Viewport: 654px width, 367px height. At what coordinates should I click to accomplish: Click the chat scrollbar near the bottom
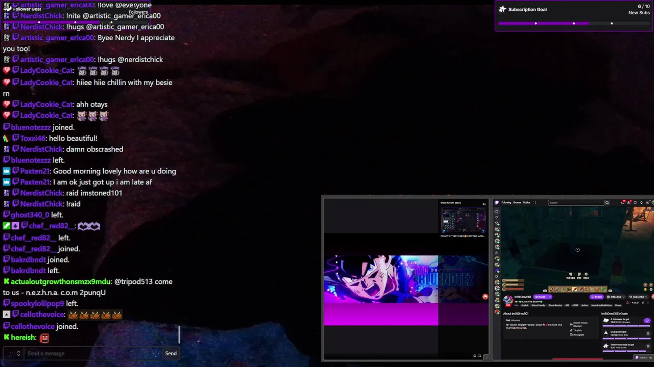pyautogui.click(x=179, y=335)
